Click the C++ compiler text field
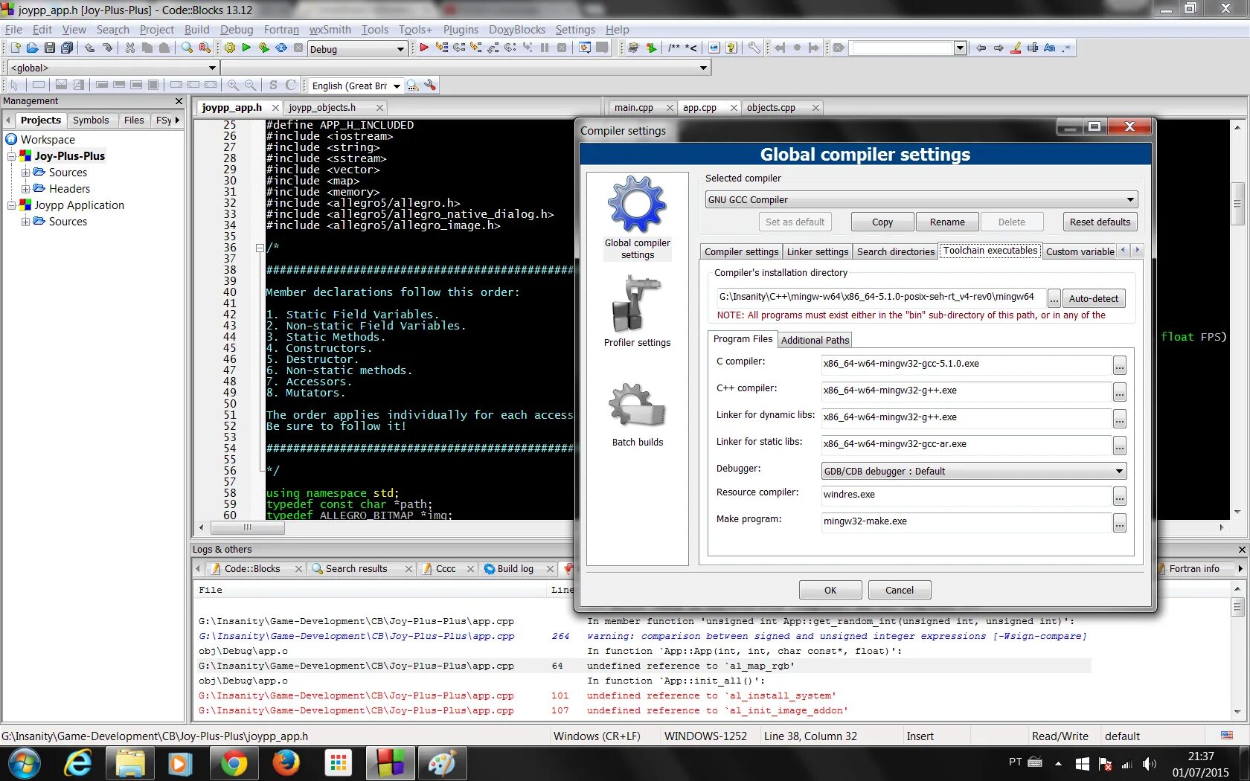Viewport: 1250px width, 781px height. [966, 390]
